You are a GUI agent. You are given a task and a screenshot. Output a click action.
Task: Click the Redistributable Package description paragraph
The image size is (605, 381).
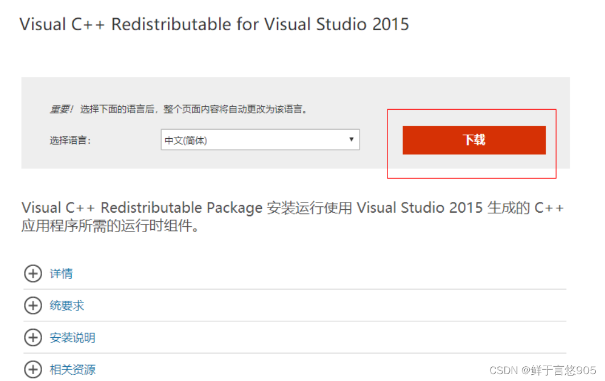pyautogui.click(x=293, y=216)
